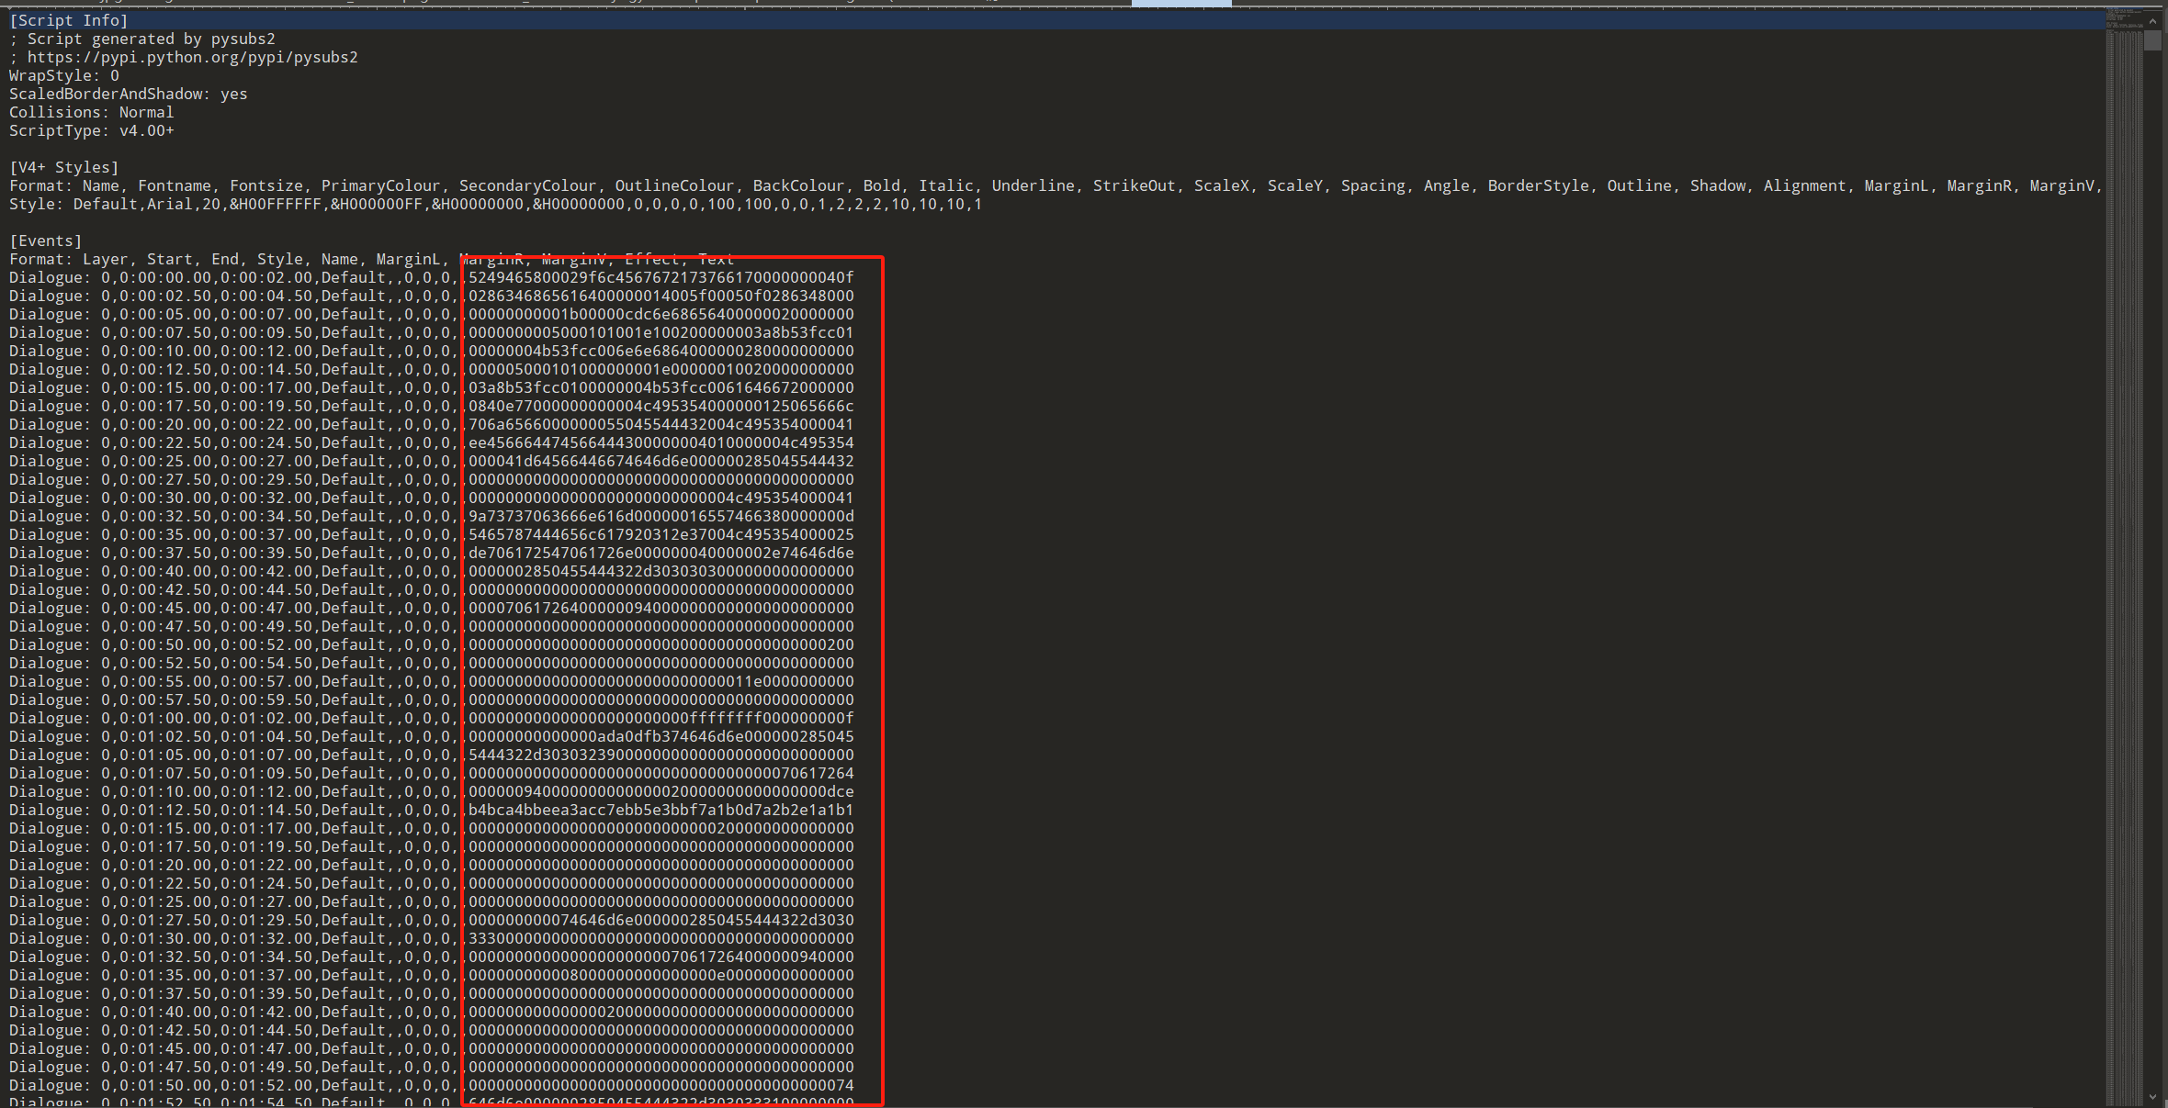The image size is (2168, 1108).
Task: Click the scroll up arrow of vertical scrollbar
Action: pos(2152,20)
